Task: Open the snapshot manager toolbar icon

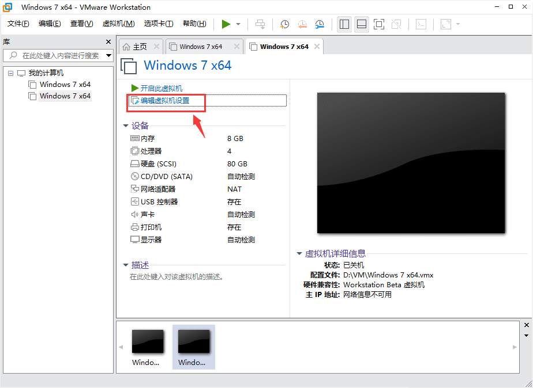Action: coord(320,24)
